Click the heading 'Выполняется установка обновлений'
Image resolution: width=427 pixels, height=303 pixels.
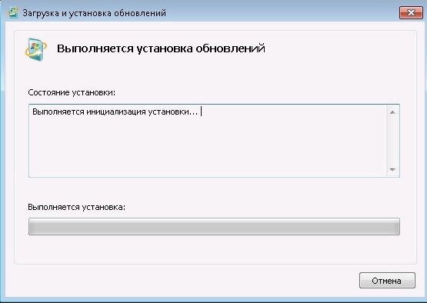click(x=161, y=48)
